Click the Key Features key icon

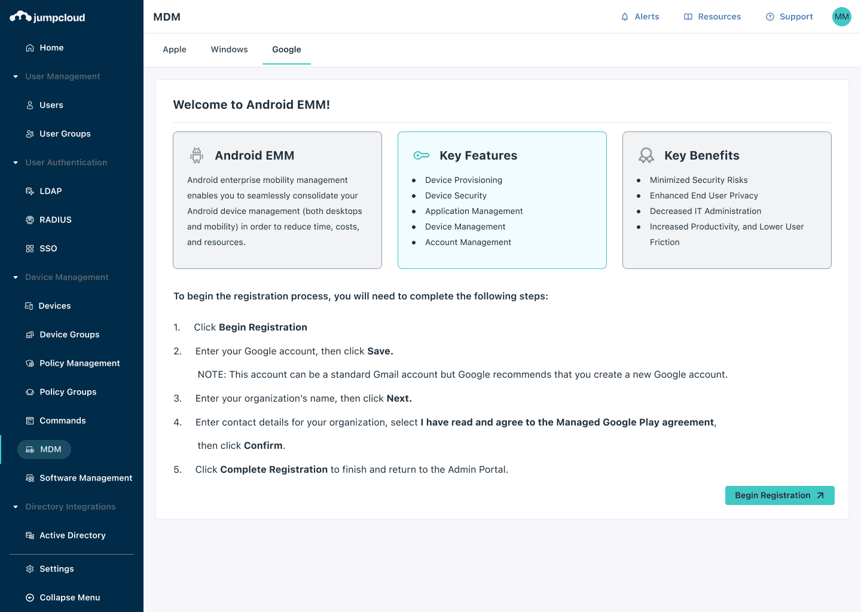pos(422,155)
